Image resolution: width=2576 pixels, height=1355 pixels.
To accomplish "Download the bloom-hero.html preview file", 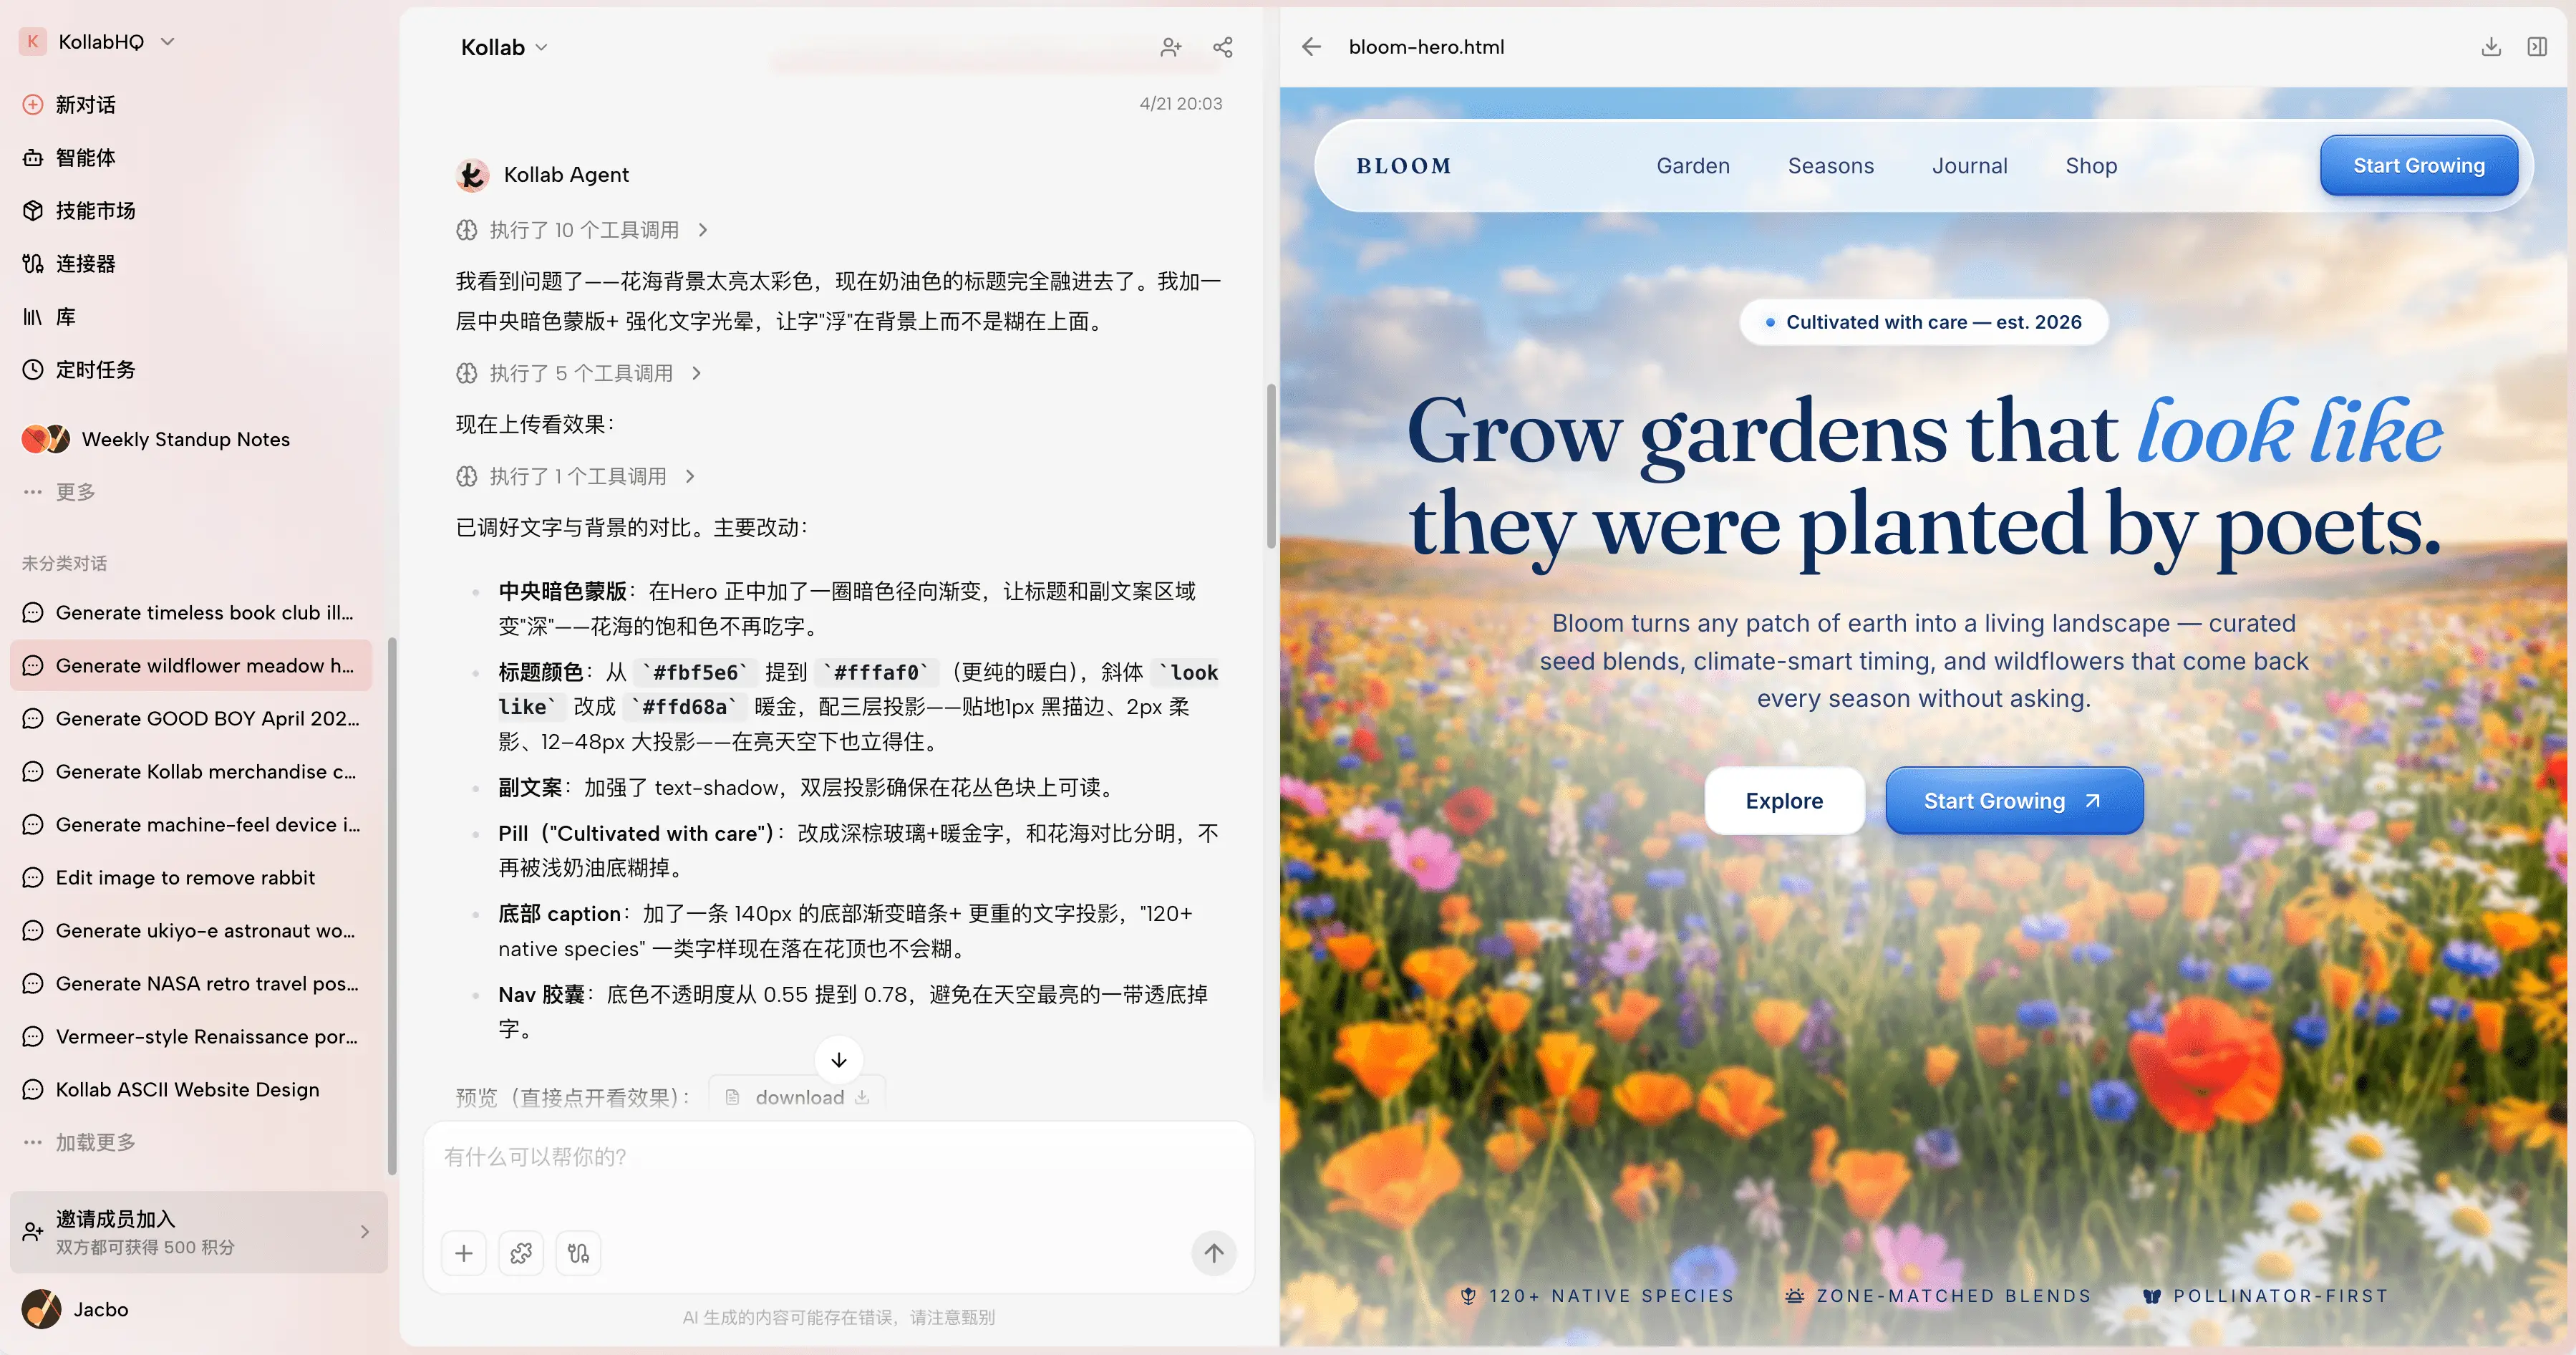I will point(2490,47).
